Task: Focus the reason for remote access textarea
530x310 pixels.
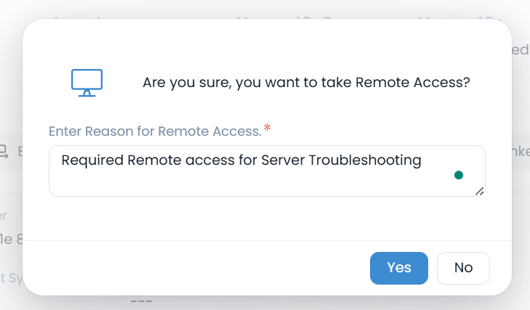Action: coord(267,171)
